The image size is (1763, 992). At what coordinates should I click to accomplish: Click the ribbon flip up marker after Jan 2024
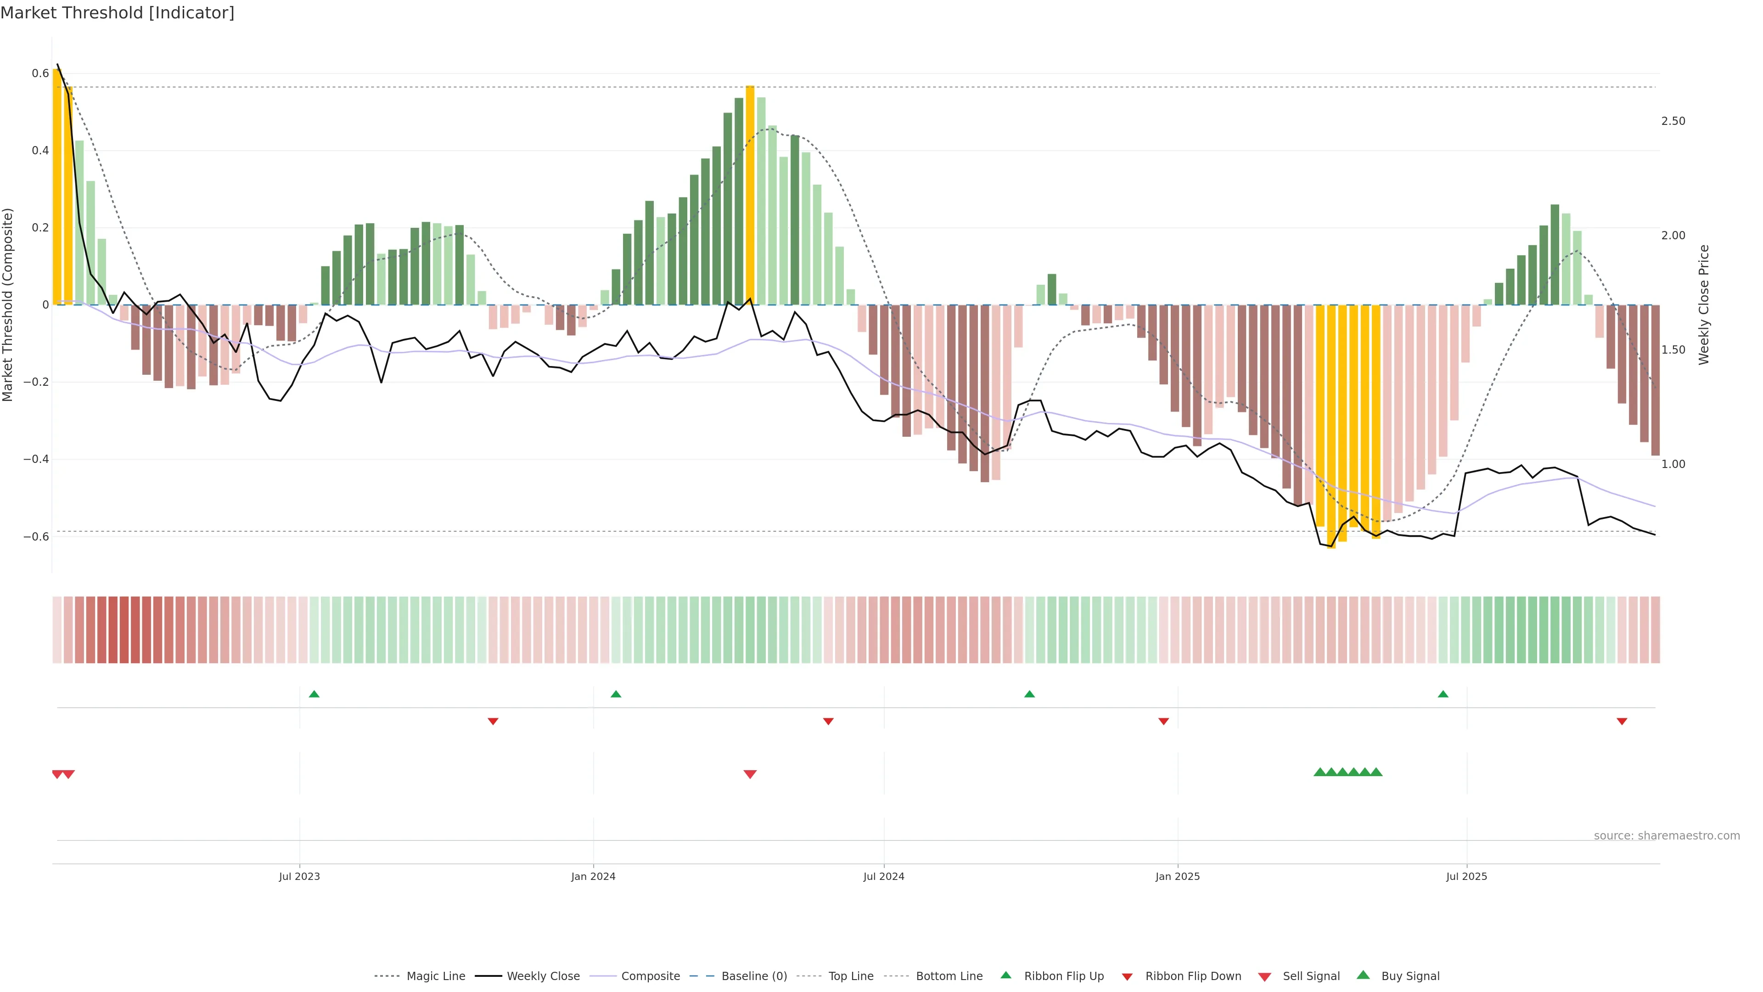(x=616, y=694)
